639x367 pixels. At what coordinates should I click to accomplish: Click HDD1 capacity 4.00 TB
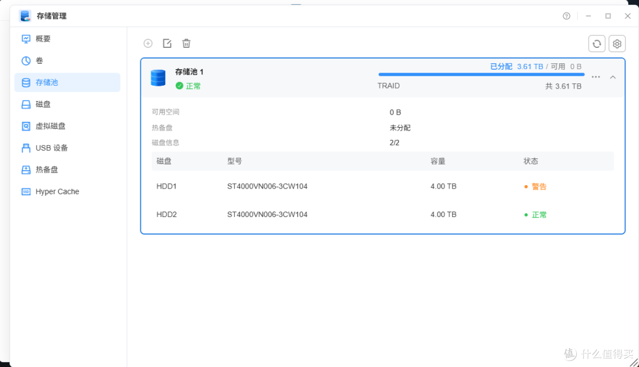tap(443, 186)
